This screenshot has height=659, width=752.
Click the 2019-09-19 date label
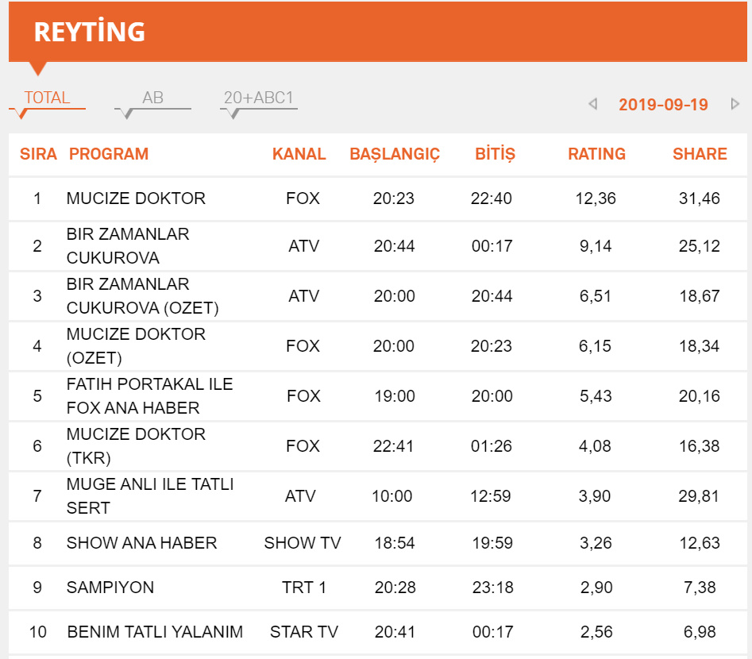(663, 105)
